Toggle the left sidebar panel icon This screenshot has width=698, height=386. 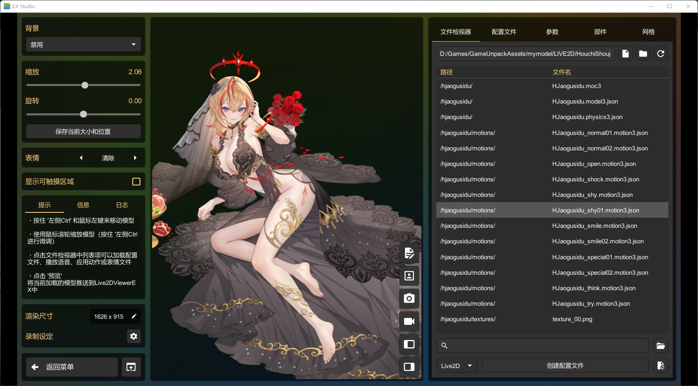point(409,344)
